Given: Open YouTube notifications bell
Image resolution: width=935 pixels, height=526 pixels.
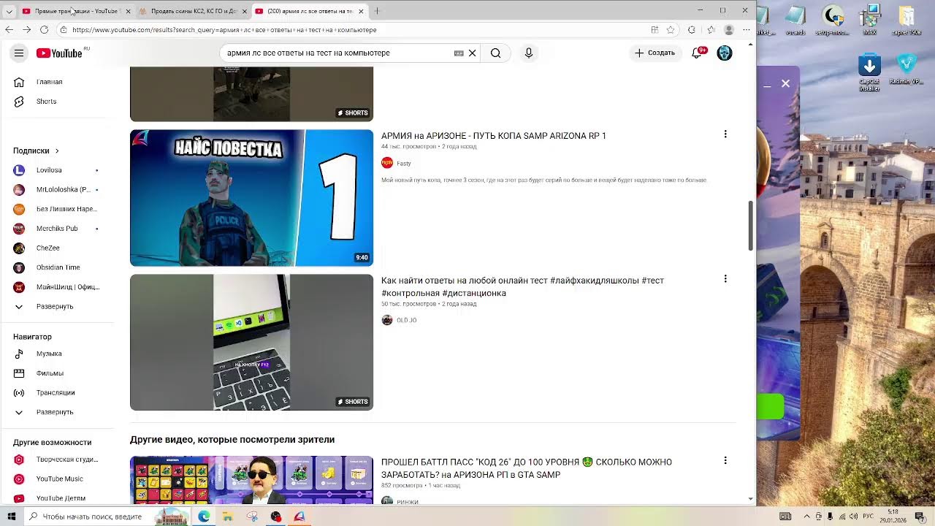Looking at the screenshot, I should click(697, 53).
